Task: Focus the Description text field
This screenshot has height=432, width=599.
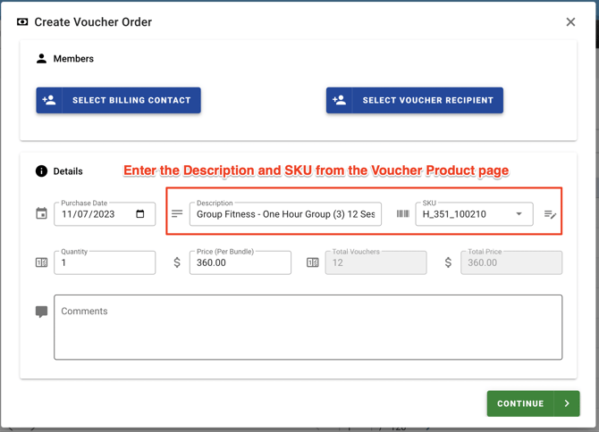Action: (x=284, y=215)
